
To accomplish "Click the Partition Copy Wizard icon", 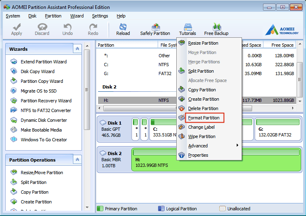I will pyautogui.click(x=14, y=81).
